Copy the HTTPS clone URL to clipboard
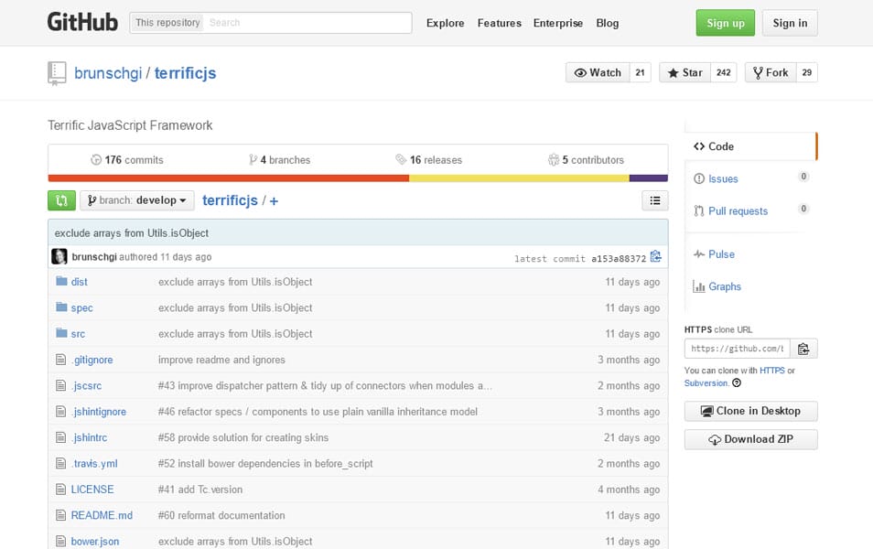The width and height of the screenshot is (873, 549). (803, 349)
